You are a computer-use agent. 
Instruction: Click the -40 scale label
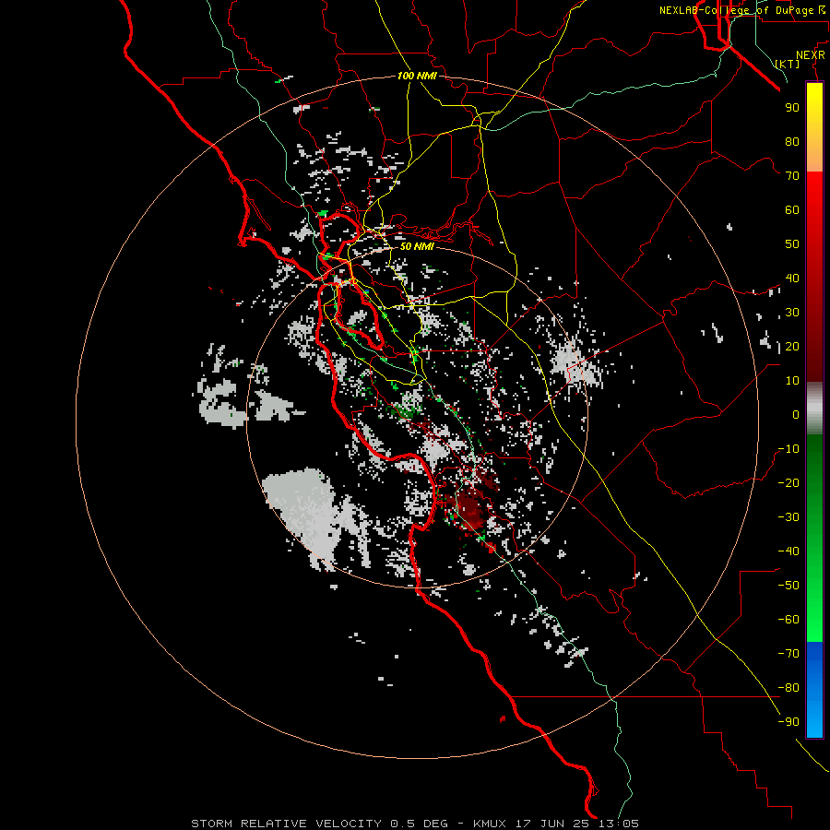click(788, 551)
